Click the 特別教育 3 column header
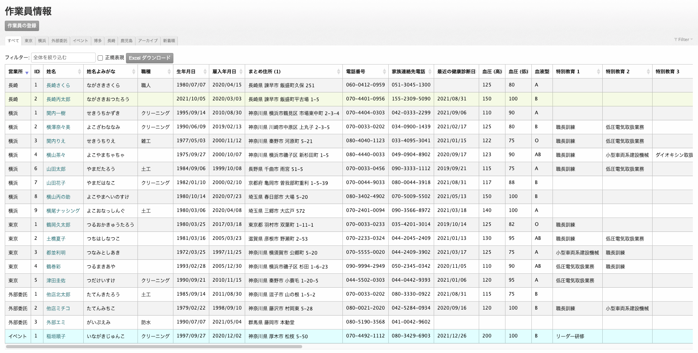Screen dimensions: 698x353 672,72
